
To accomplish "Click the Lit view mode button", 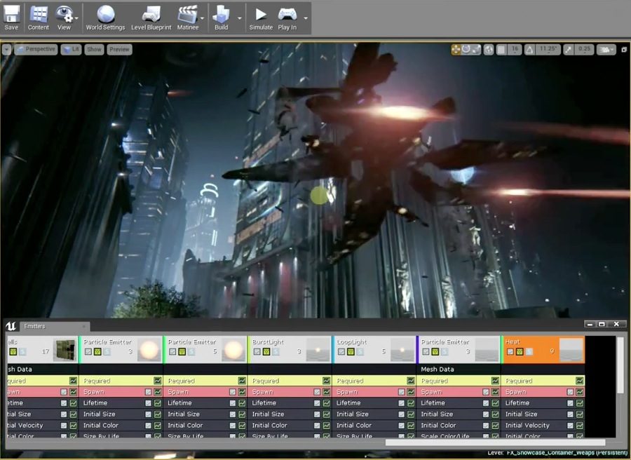I will click(71, 49).
